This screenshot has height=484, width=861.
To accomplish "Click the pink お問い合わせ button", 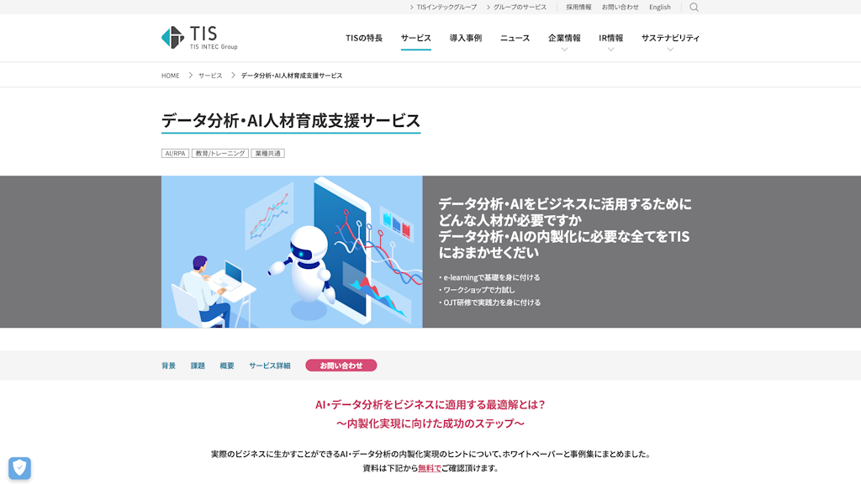I will (341, 366).
